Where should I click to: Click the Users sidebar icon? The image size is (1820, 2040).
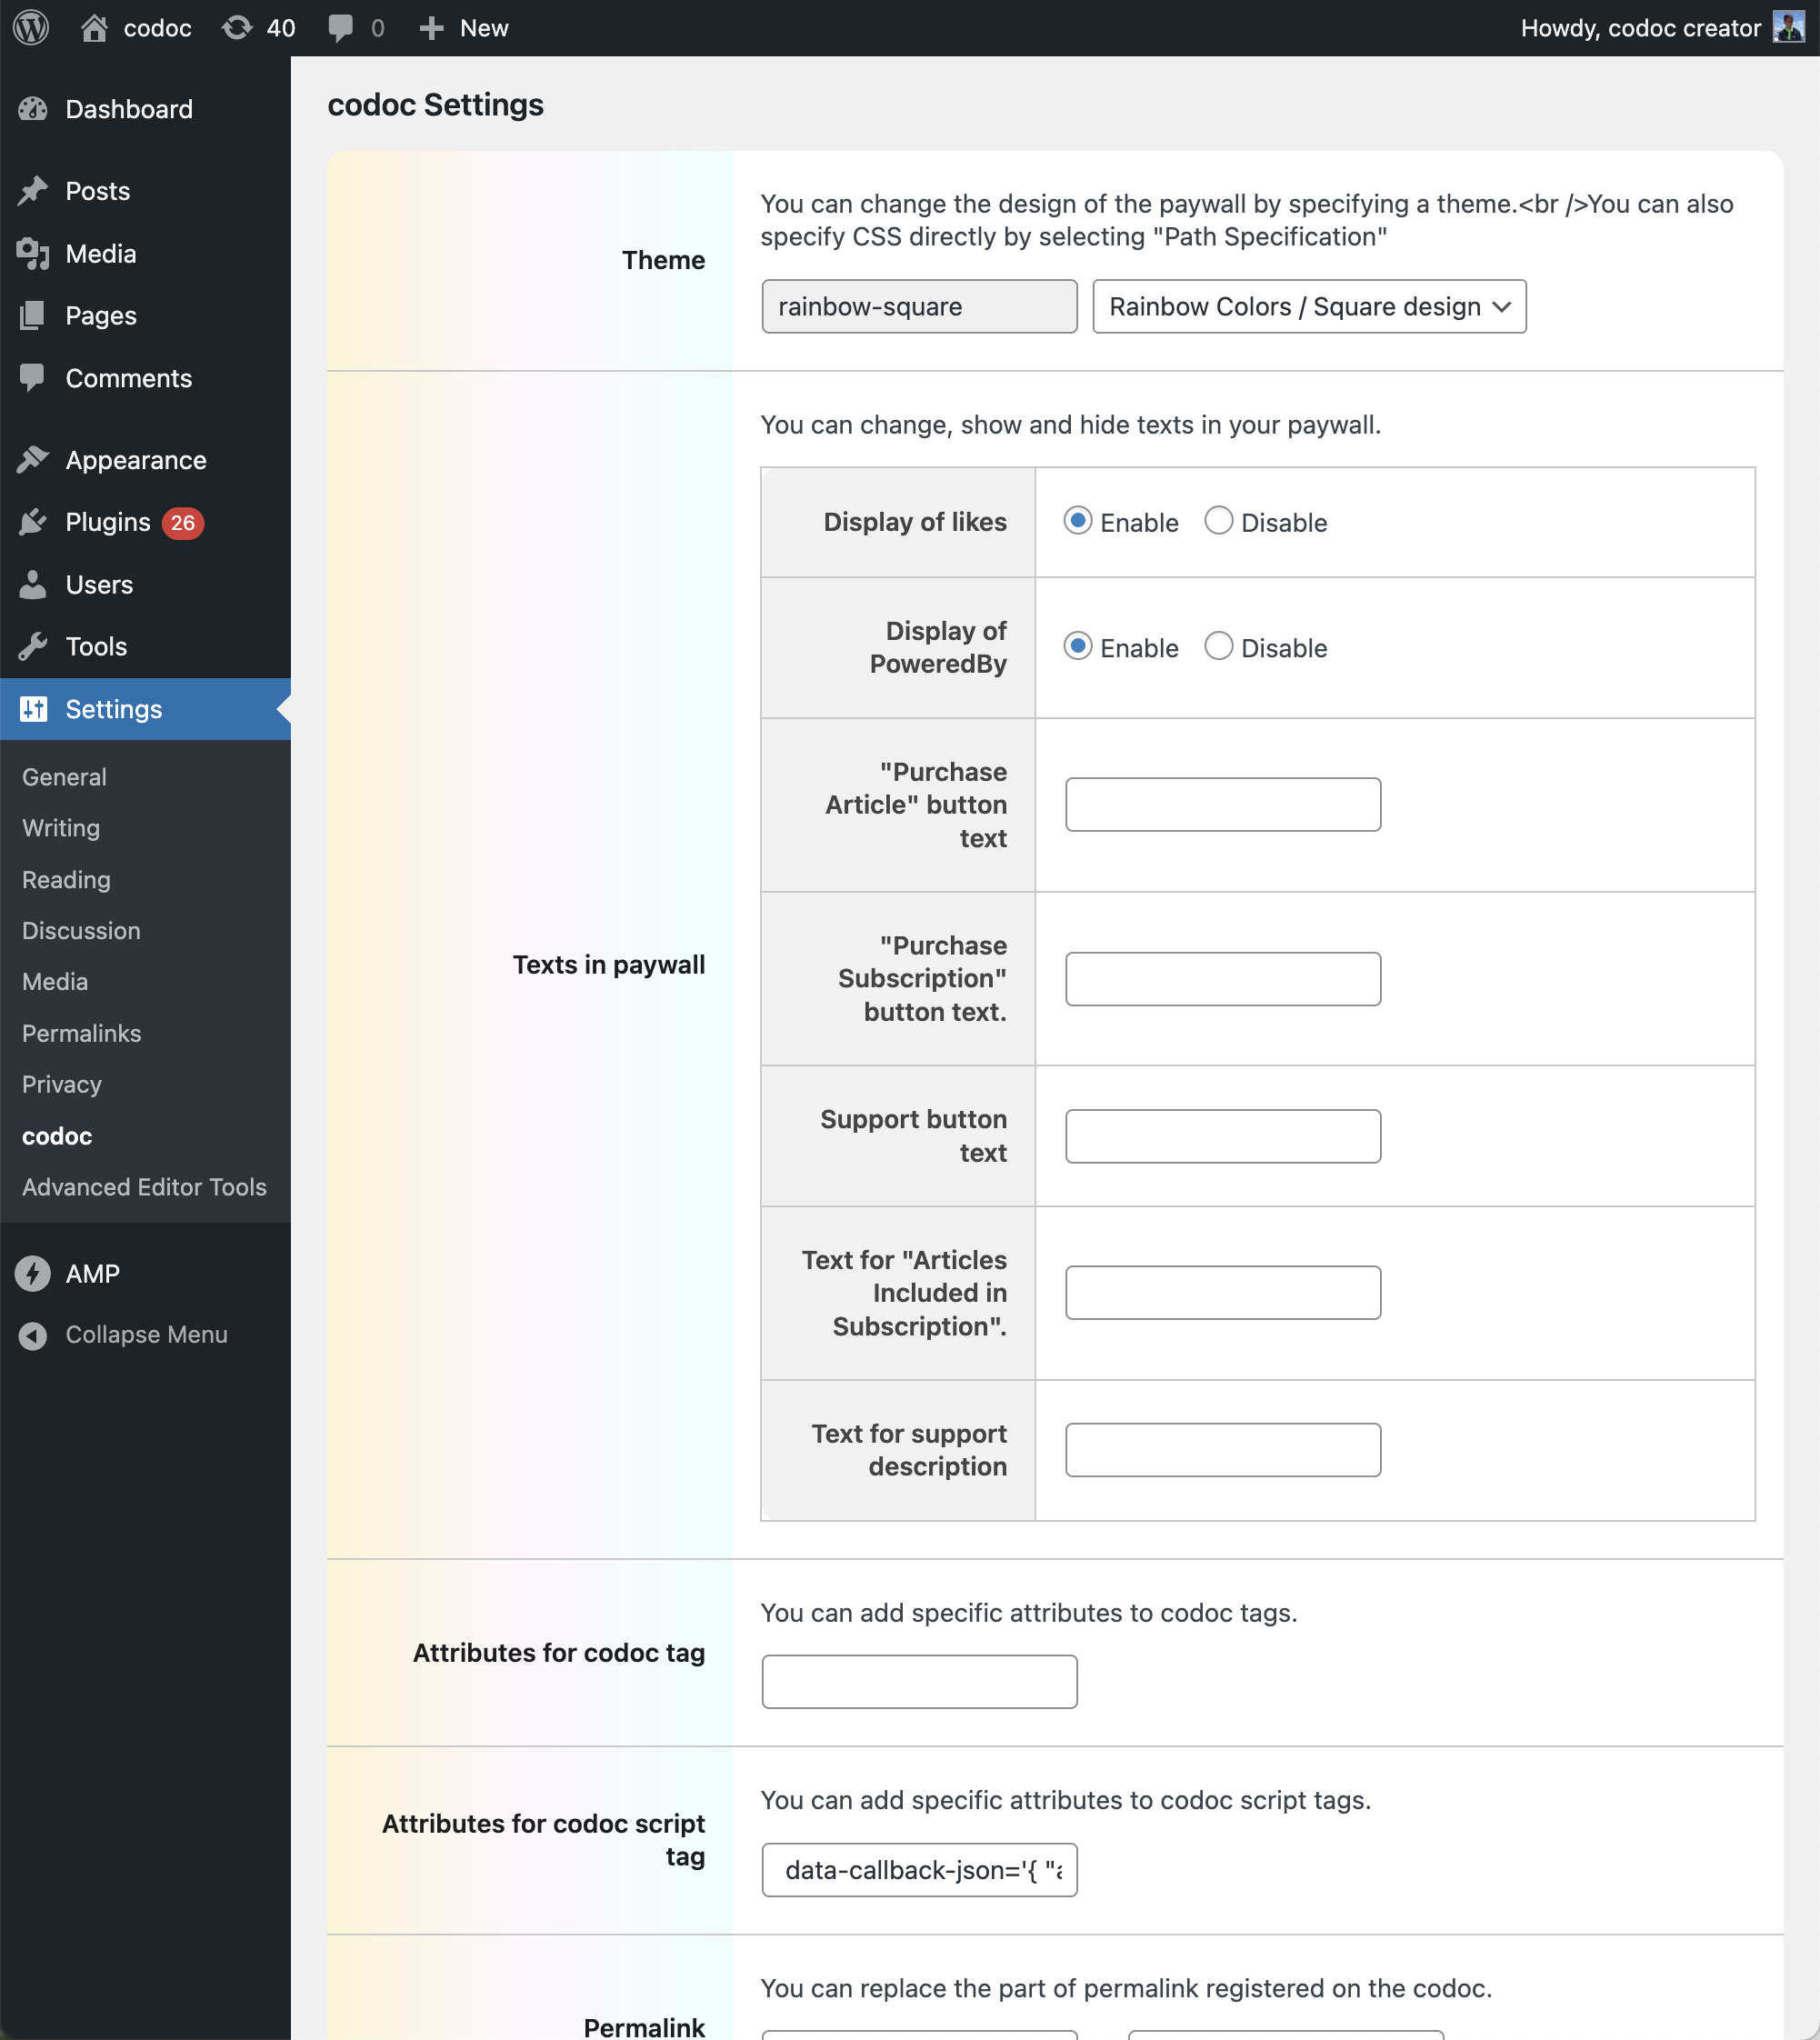(x=33, y=584)
